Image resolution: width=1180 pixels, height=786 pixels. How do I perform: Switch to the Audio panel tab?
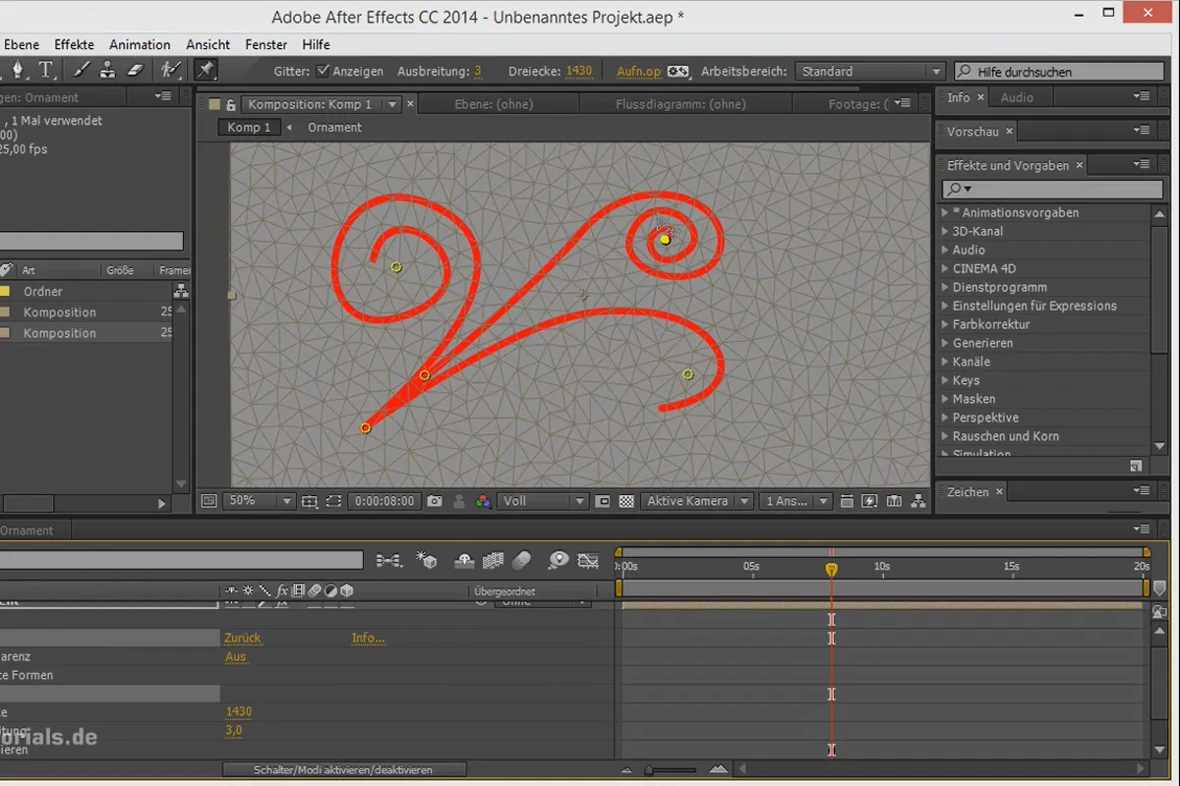[x=1017, y=97]
